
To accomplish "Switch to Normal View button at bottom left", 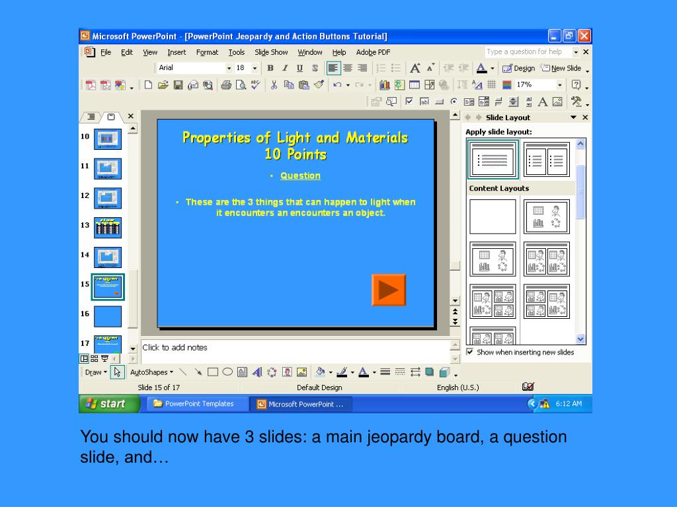I will click(84, 358).
